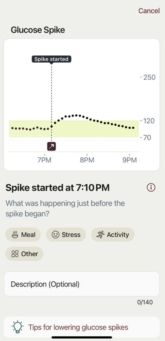Cancel the glucose spike entry
Viewport: 165px width, 341px height.
pos(149,11)
